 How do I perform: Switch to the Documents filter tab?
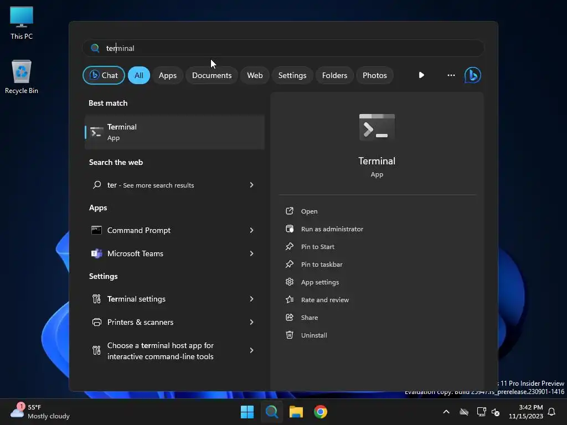click(x=212, y=75)
